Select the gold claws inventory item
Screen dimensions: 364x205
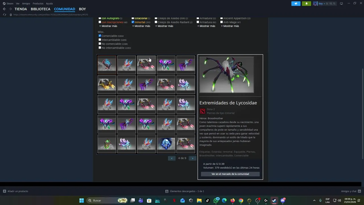point(107,85)
